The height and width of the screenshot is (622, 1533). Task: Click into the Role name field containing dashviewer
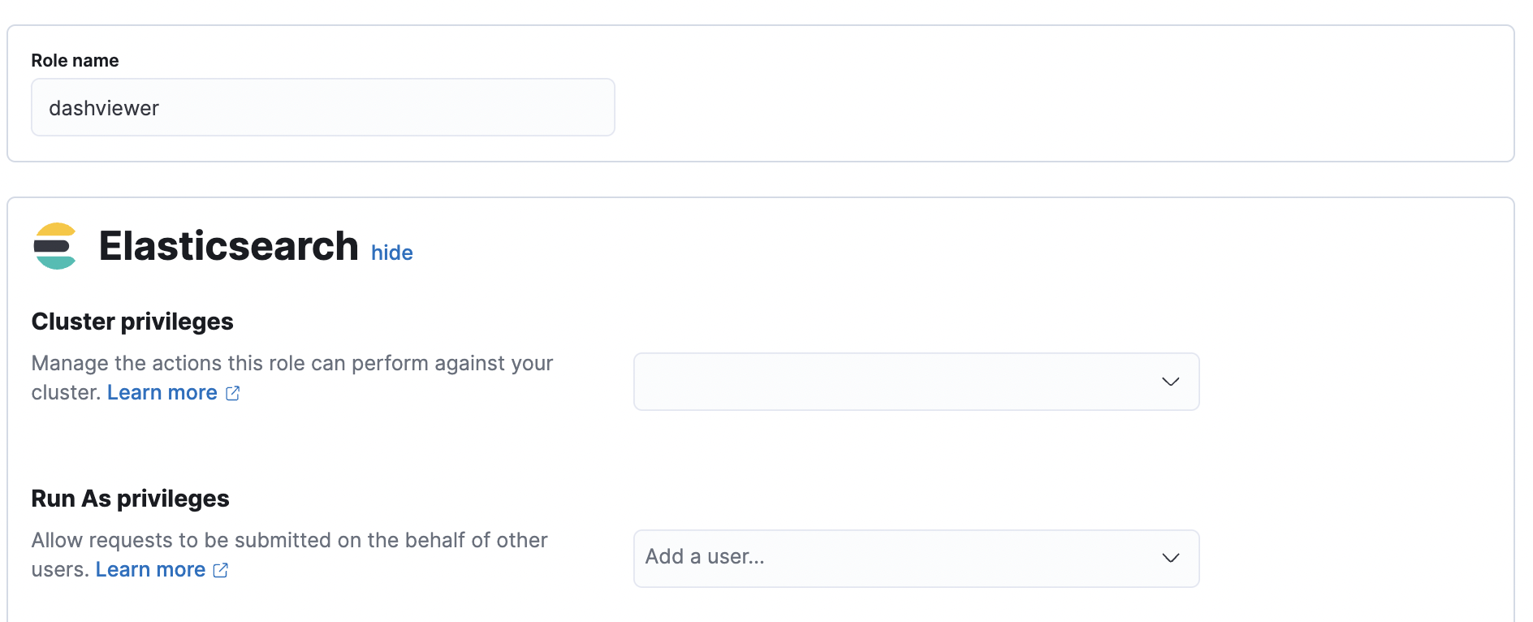pyautogui.click(x=323, y=107)
